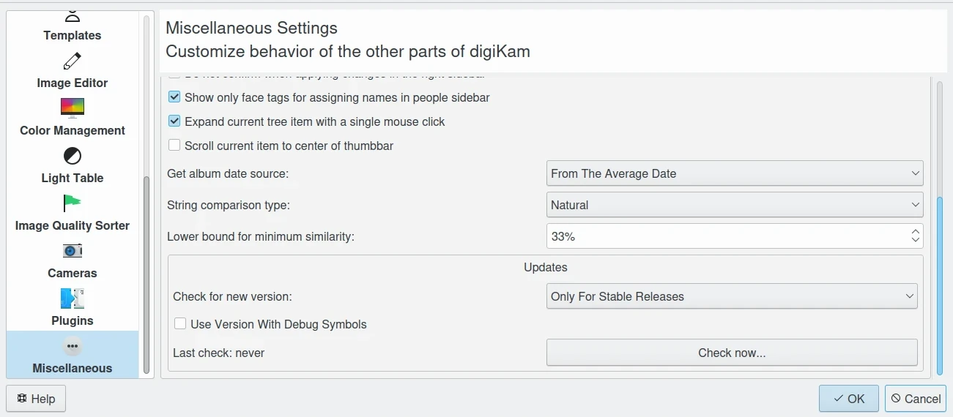Click the Miscellaneous three-dots icon
The width and height of the screenshot is (953, 417).
(x=73, y=346)
